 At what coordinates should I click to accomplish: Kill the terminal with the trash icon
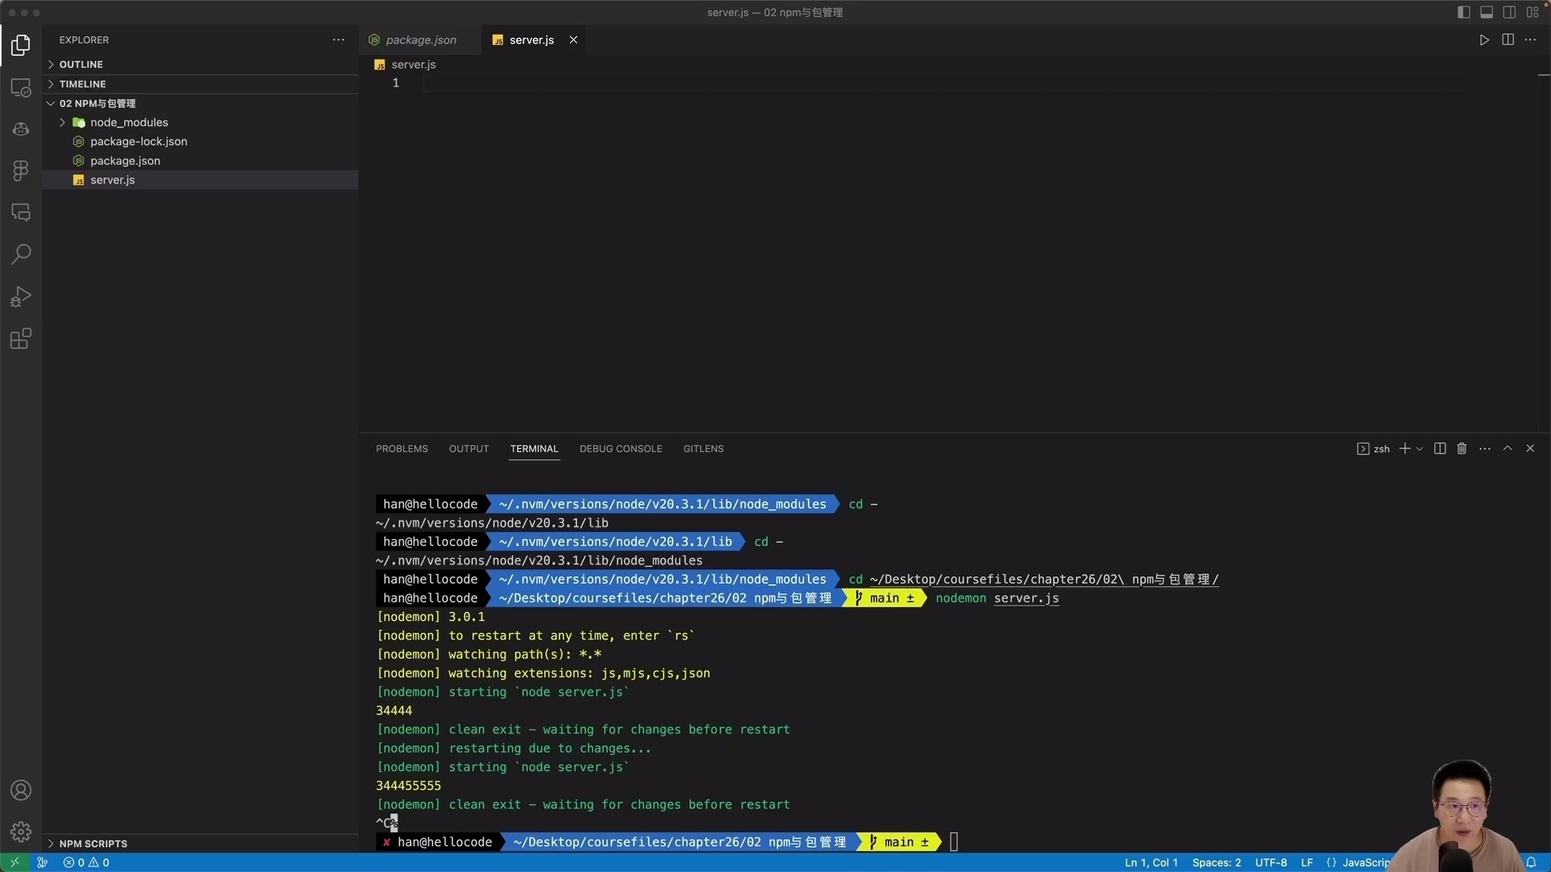click(1462, 448)
